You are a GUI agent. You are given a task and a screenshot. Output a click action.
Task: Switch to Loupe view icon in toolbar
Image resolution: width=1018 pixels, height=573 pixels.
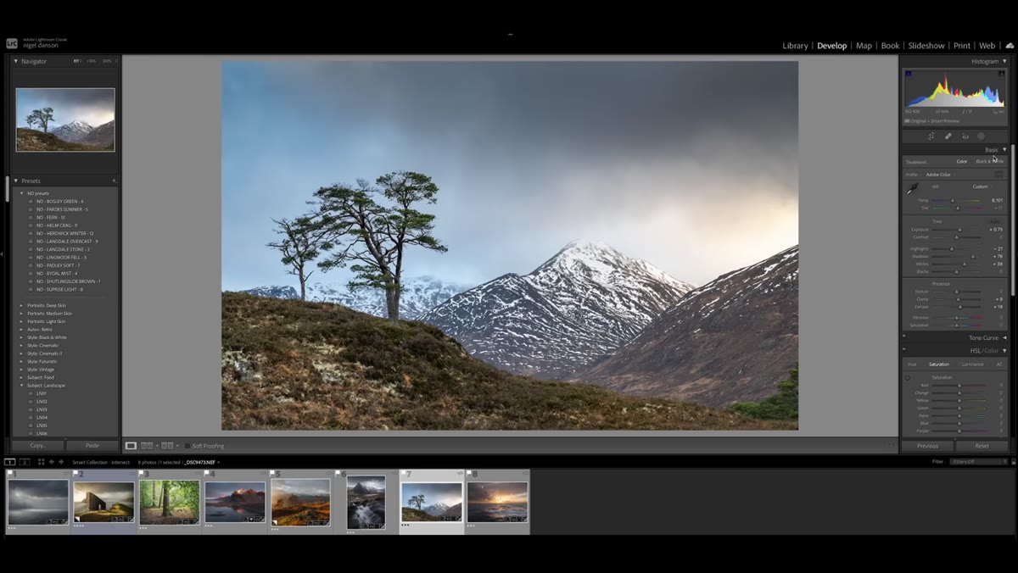[x=131, y=446]
